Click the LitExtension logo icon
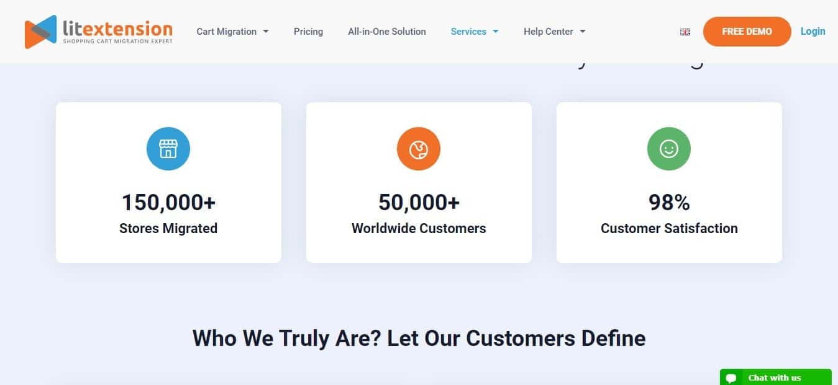 [x=40, y=32]
